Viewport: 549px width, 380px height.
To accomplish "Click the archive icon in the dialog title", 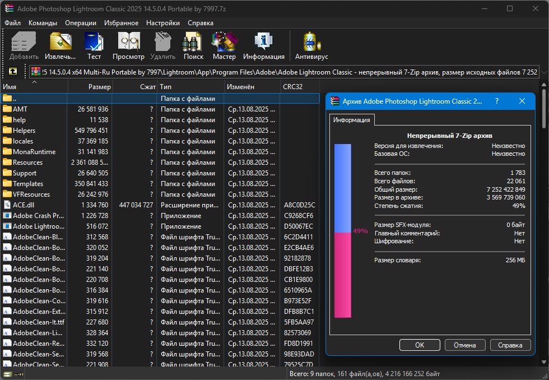I will click(x=335, y=101).
